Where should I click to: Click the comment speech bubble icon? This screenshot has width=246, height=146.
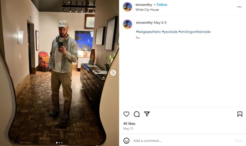point(137,114)
